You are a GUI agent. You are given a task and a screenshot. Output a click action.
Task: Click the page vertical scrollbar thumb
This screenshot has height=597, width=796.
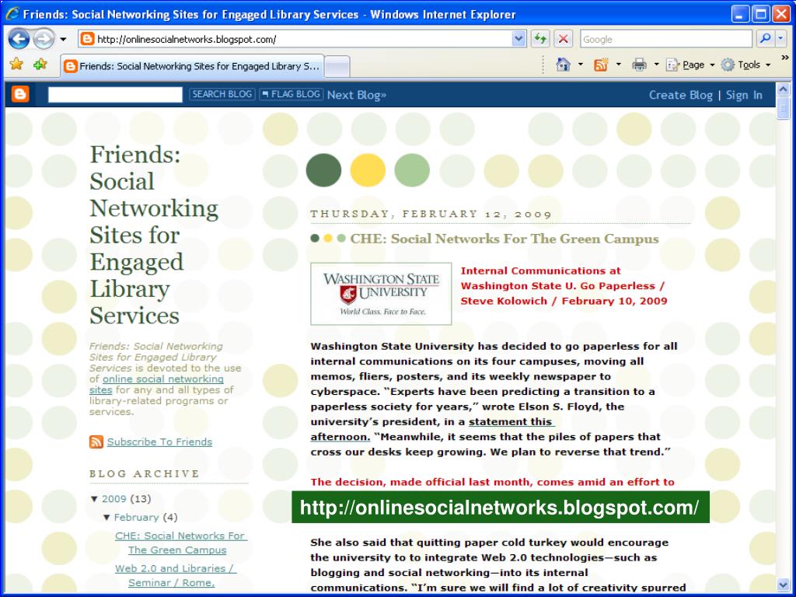click(x=784, y=108)
